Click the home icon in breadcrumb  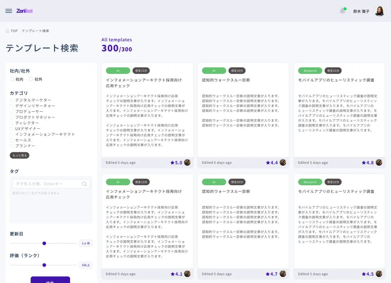(7, 31)
